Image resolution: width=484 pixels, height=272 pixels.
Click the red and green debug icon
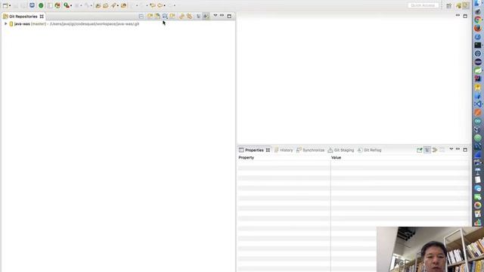click(x=57, y=5)
